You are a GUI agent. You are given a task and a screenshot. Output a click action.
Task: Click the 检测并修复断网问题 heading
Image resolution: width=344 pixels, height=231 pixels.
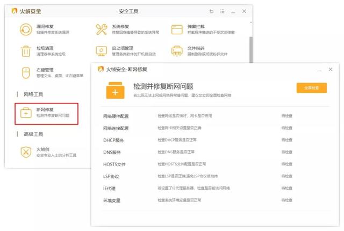pos(163,86)
